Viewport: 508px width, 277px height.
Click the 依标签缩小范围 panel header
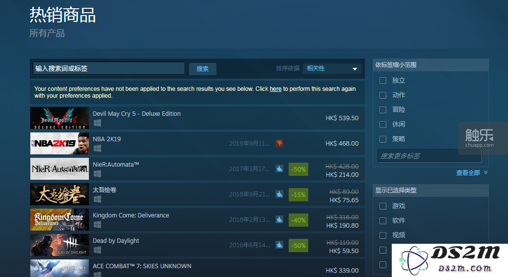(x=431, y=65)
